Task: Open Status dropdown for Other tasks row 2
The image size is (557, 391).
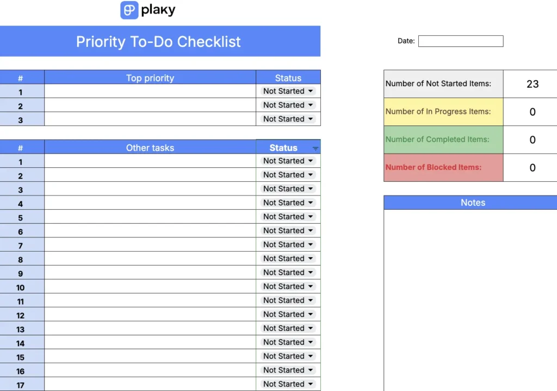Action: pyautogui.click(x=288, y=175)
